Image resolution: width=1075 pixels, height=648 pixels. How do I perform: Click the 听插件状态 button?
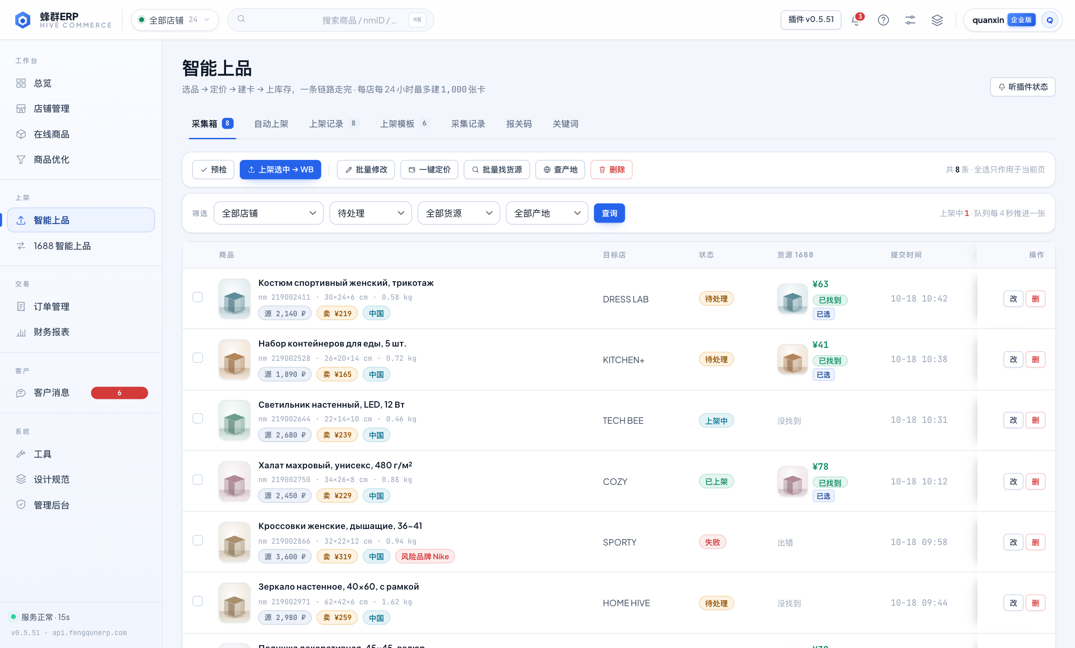click(1023, 87)
